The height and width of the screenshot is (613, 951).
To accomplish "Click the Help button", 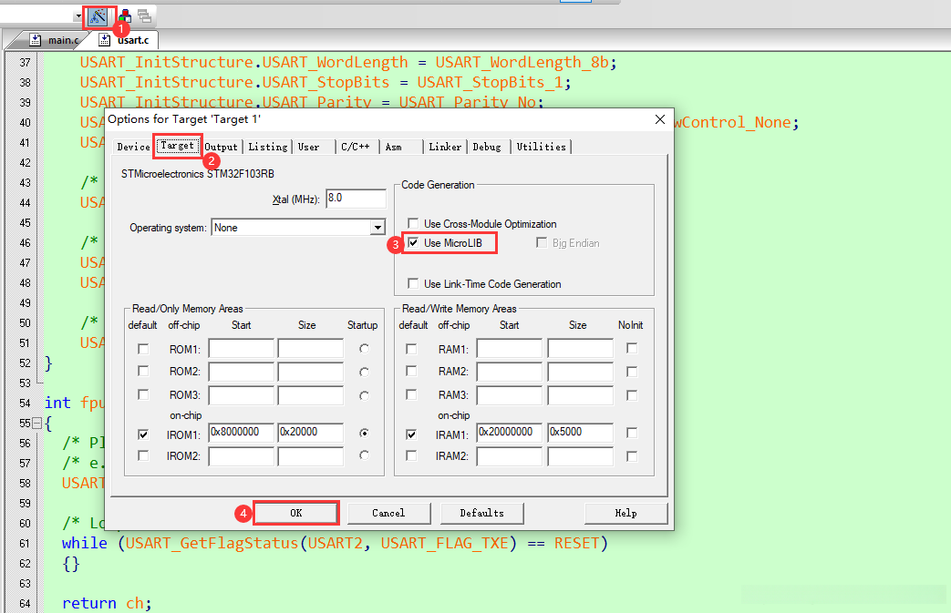I will [x=625, y=513].
